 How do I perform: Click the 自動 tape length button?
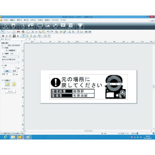(x=7, y=71)
